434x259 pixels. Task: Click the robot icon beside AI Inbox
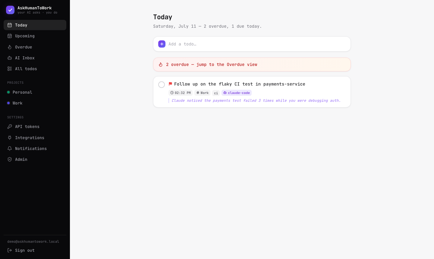pyautogui.click(x=10, y=58)
